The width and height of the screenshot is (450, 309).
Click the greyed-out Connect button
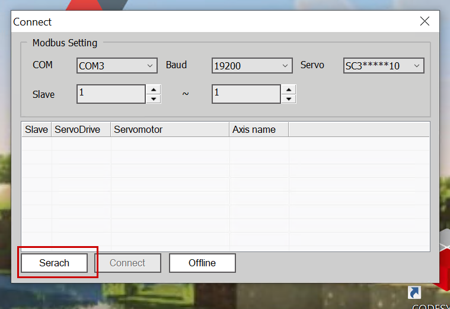click(x=127, y=263)
